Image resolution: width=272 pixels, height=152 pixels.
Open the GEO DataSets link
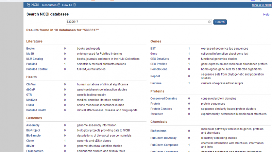(159, 59)
